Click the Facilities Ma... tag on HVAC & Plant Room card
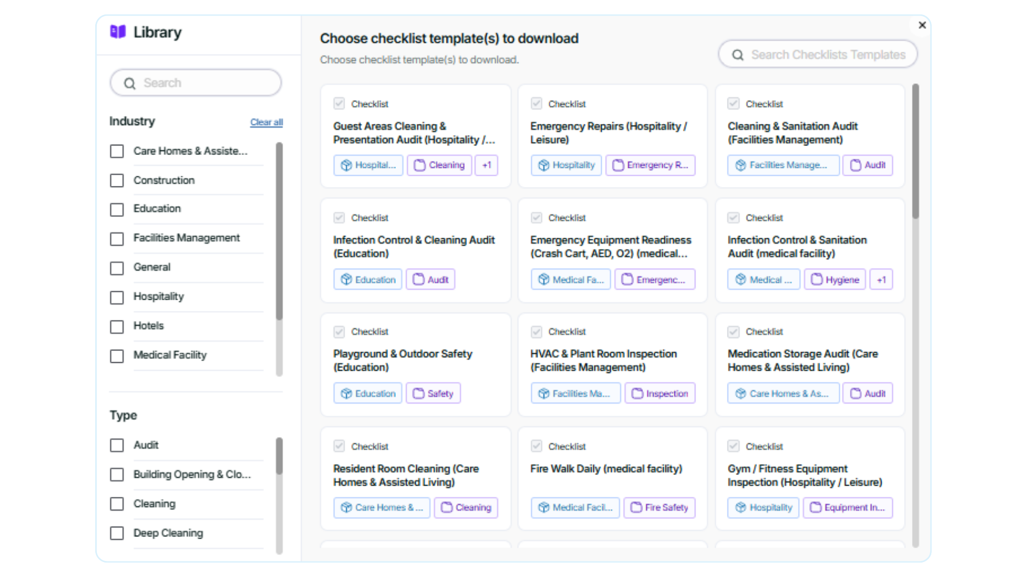This screenshot has width=1027, height=577. pos(576,393)
